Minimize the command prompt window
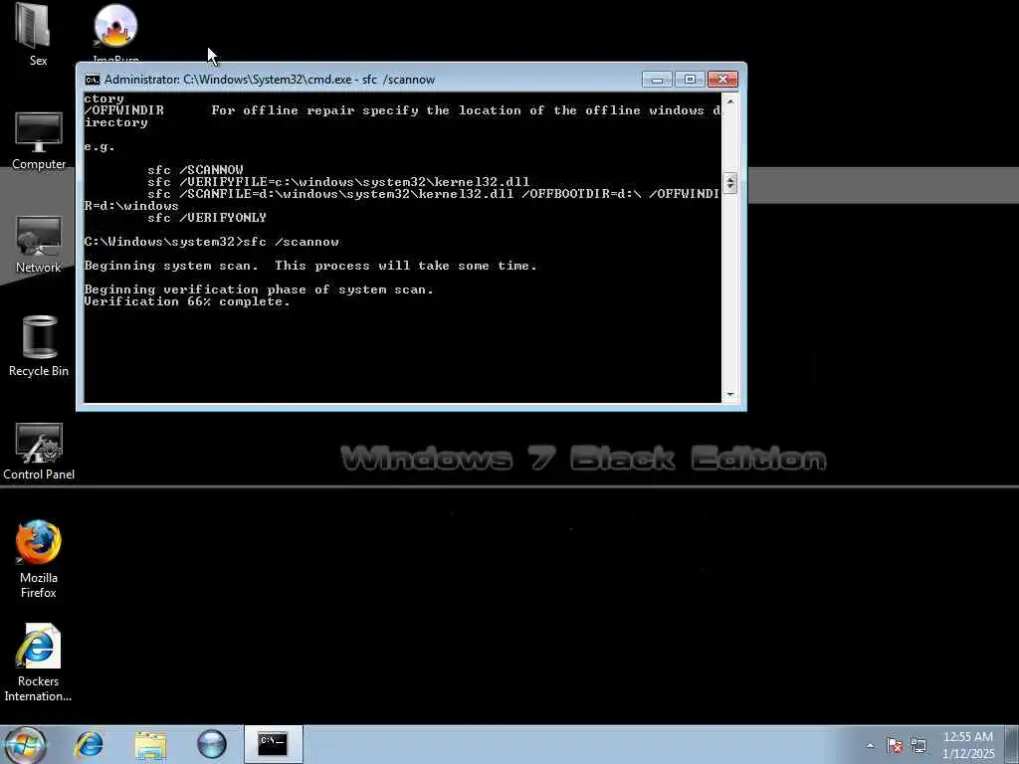This screenshot has width=1019, height=764. (657, 80)
